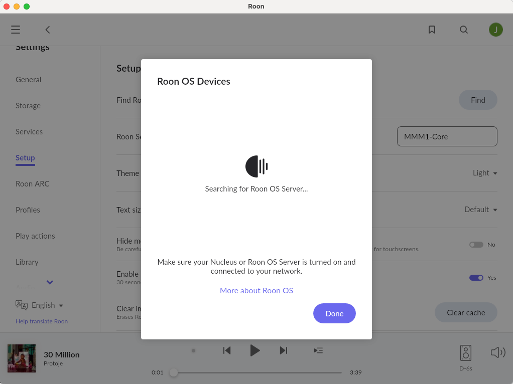Open bookmarks icon in header
Viewport: 513px width, 384px height.
[432, 30]
